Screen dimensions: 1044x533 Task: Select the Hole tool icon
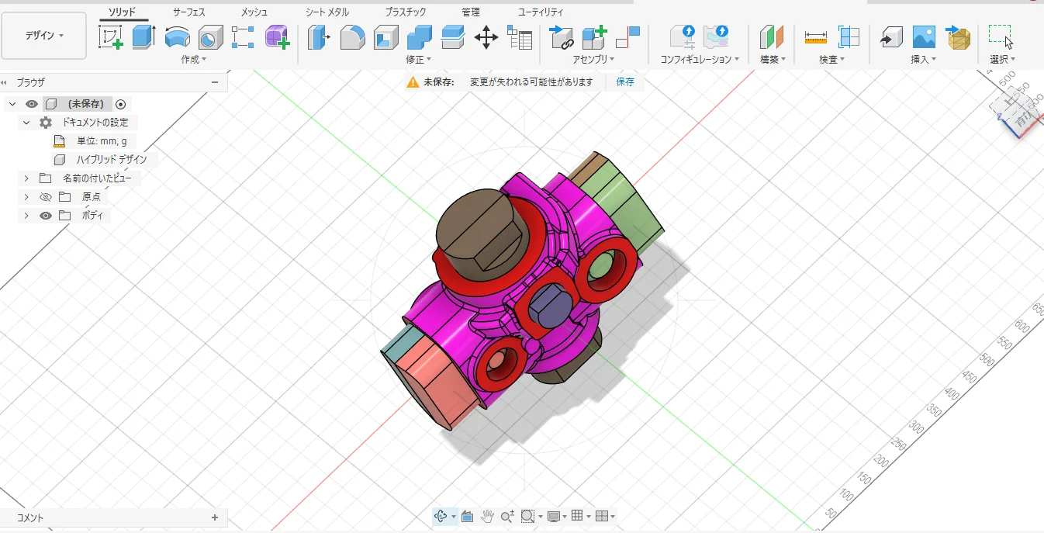(x=210, y=36)
